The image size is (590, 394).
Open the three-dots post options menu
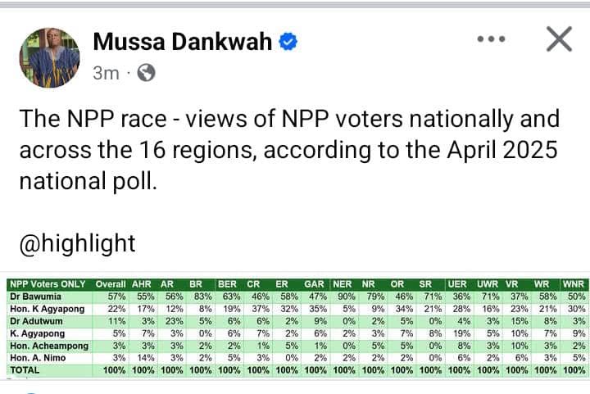pyautogui.click(x=491, y=39)
